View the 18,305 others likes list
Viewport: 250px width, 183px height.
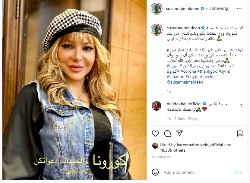click(x=173, y=150)
